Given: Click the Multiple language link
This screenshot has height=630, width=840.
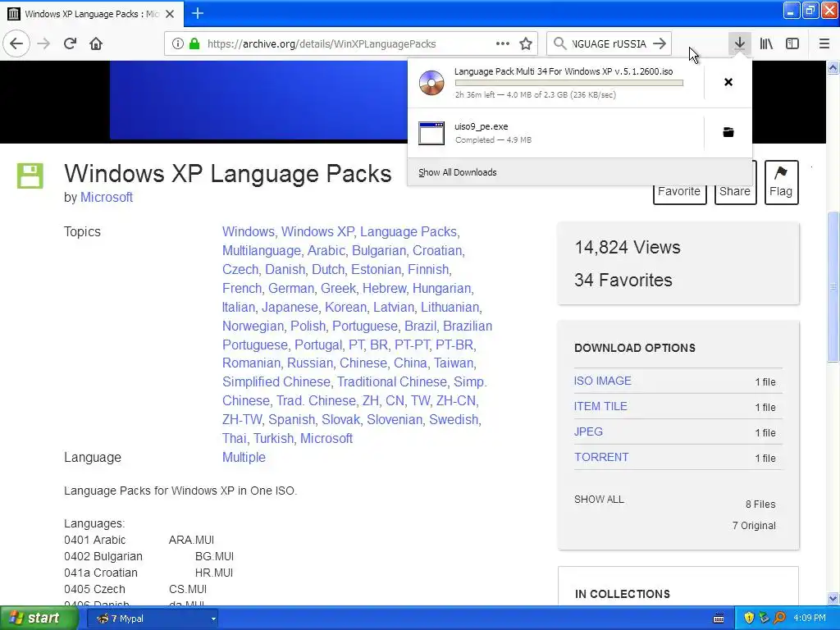Looking at the screenshot, I should [x=244, y=458].
